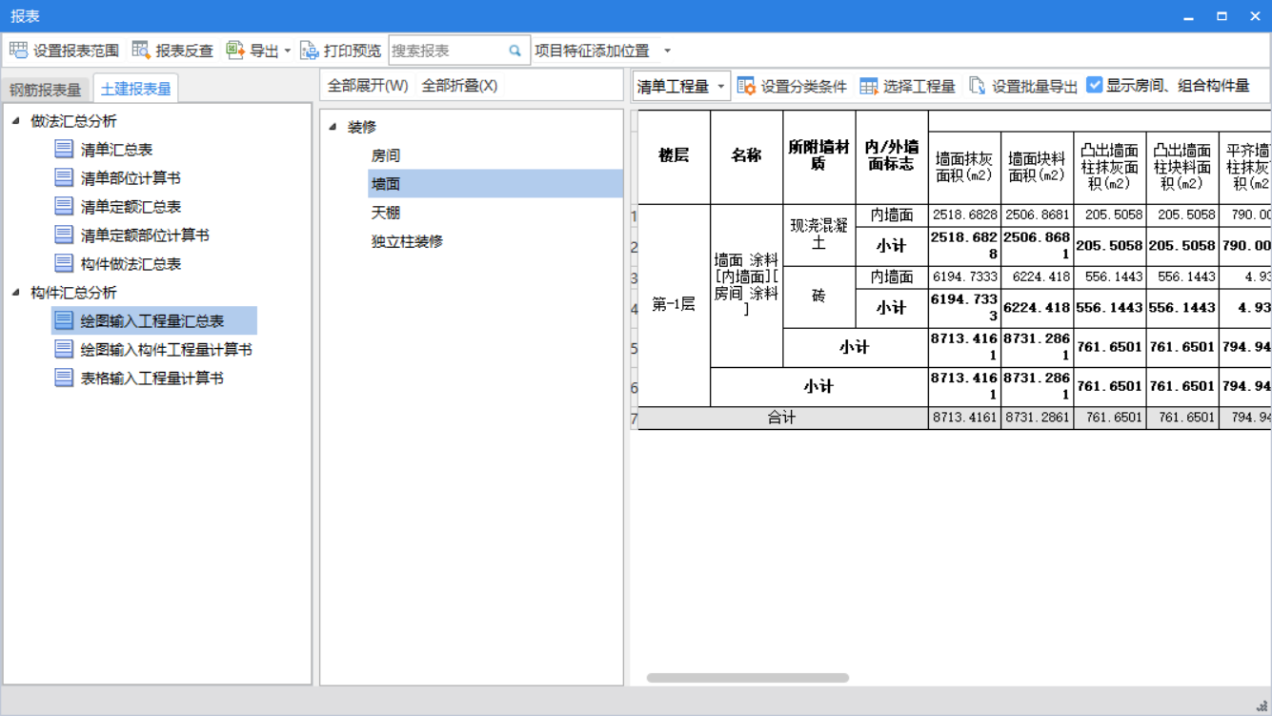
Task: Click the 报表反查 icon
Action: click(x=141, y=51)
